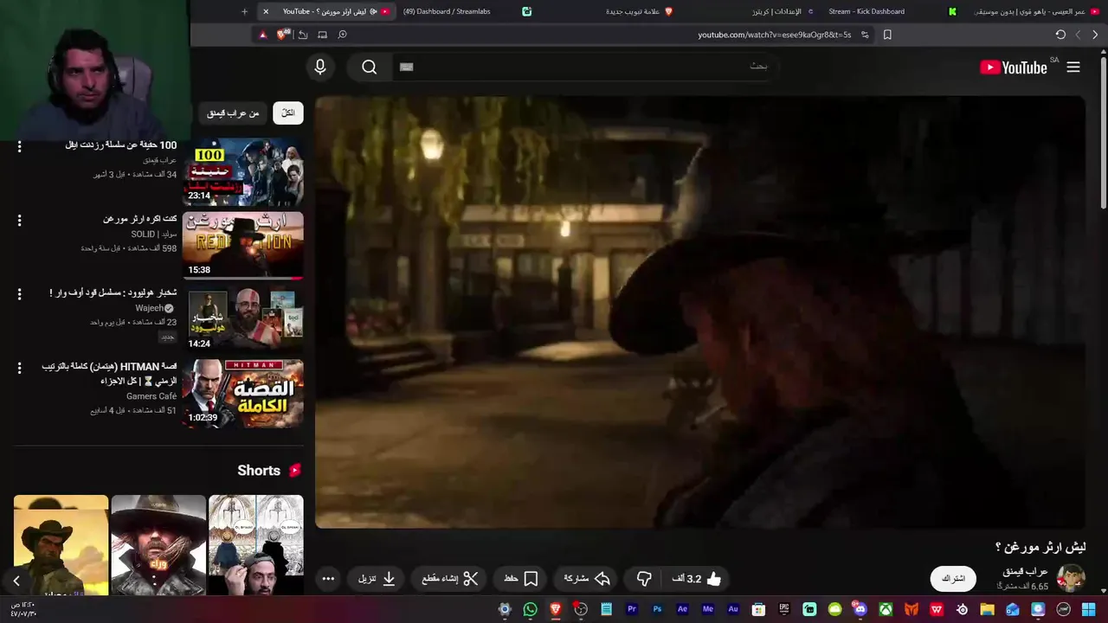This screenshot has width=1108, height=623.
Task: Bookmark this page in the address bar
Action: (x=887, y=35)
